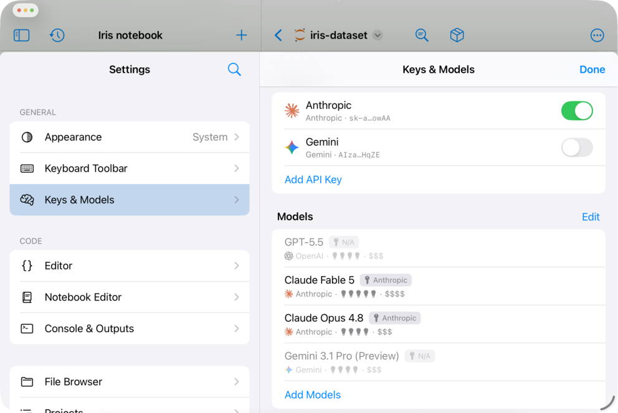The image size is (618, 413).
Task: Toggle the sidebar panel icon
Action: pyautogui.click(x=22, y=35)
